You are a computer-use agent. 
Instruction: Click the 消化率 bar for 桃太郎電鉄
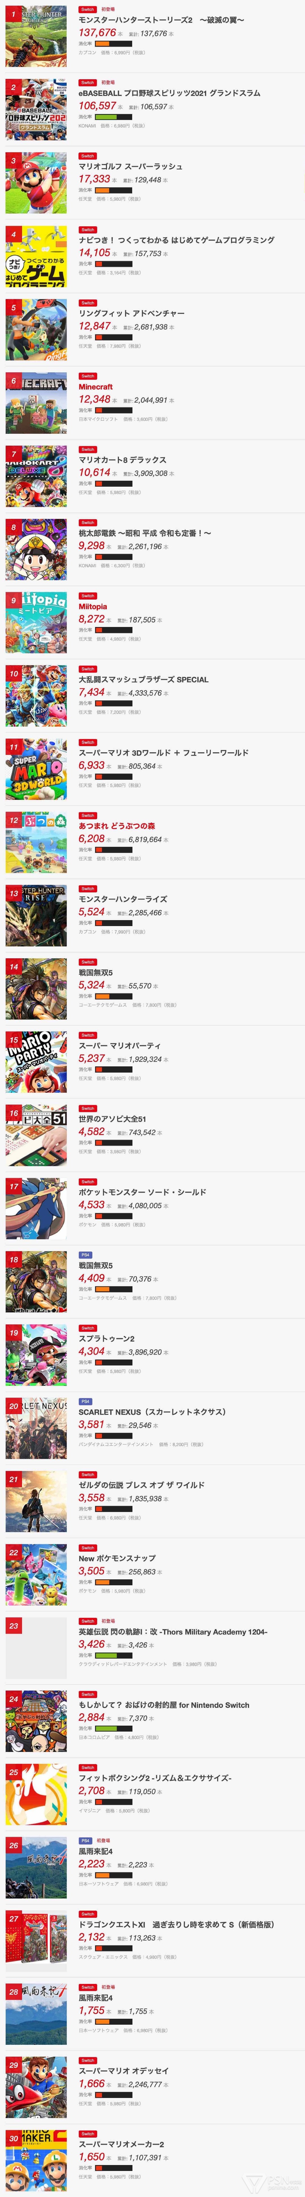[113, 556]
